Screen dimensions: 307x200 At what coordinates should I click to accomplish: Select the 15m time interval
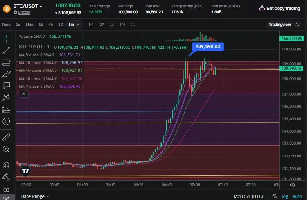point(29,25)
